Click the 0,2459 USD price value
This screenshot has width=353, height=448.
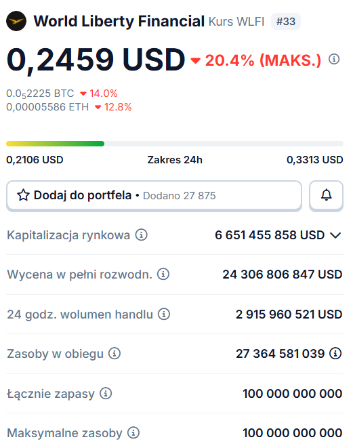click(96, 60)
